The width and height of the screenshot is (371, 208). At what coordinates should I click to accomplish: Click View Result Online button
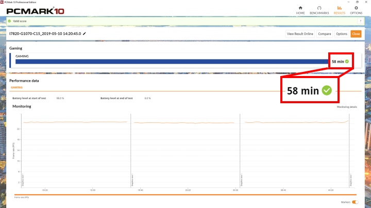(300, 34)
